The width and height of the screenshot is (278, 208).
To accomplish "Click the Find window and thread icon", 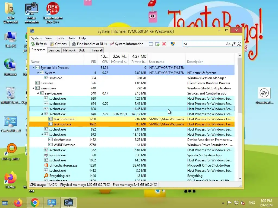I will click(157, 44).
